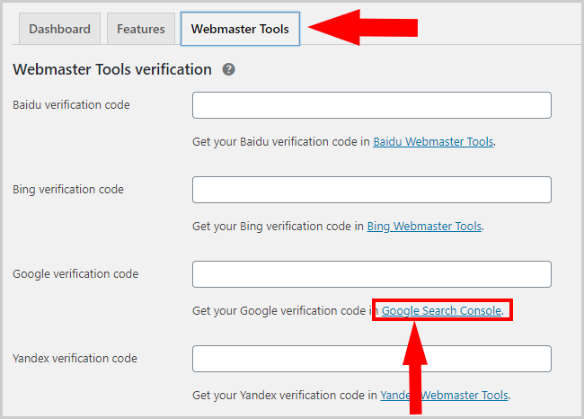
Task: Open the Dashboard tab
Action: click(x=59, y=29)
